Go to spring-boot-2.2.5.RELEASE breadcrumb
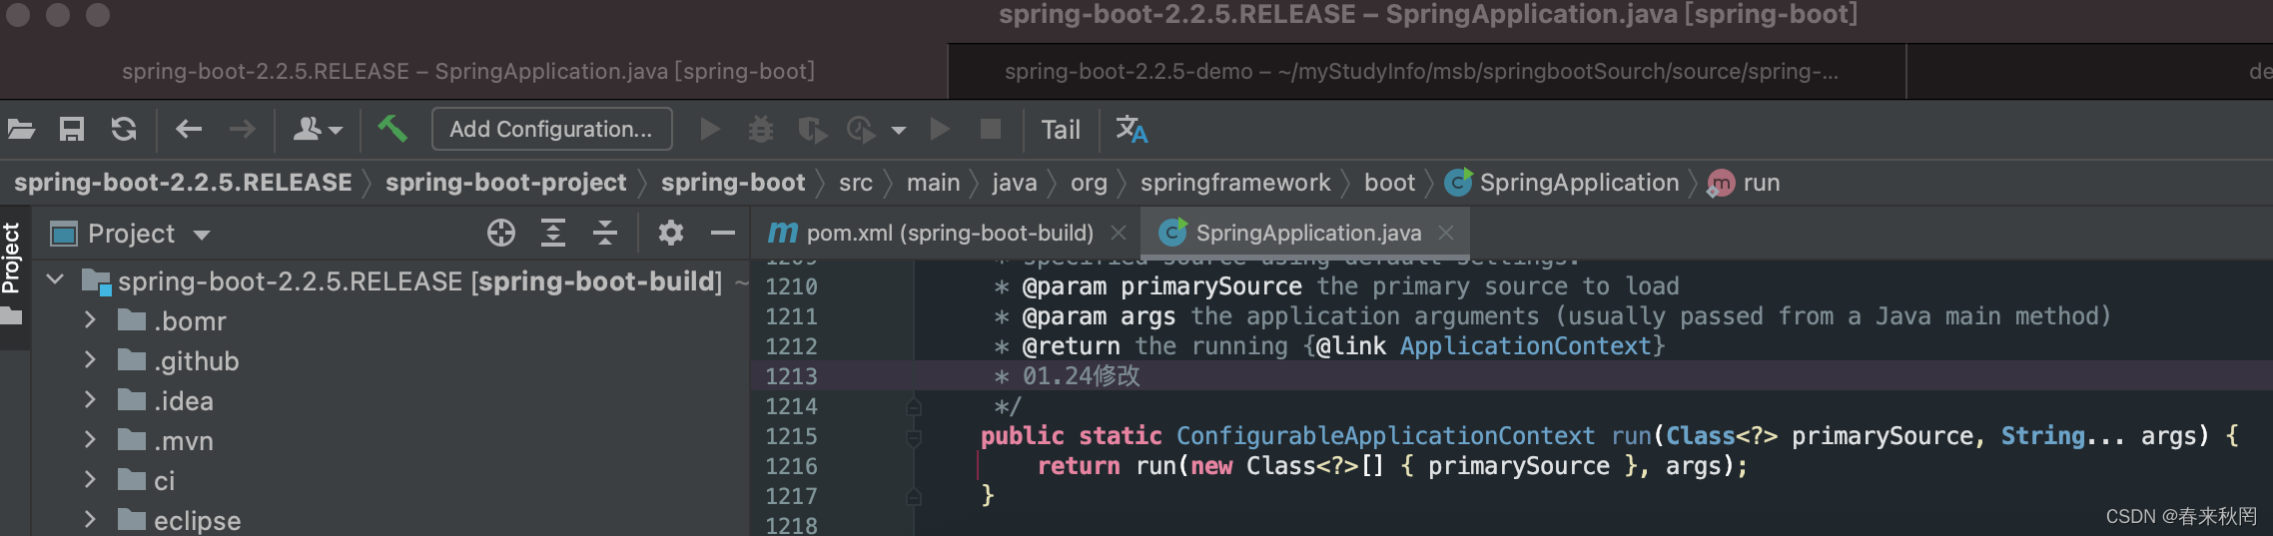 click(x=183, y=183)
